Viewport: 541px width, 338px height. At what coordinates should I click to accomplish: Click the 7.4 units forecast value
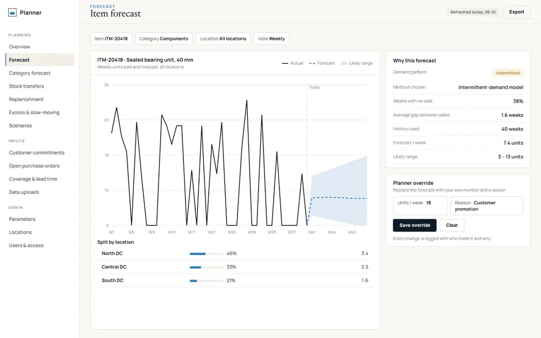[x=513, y=142]
